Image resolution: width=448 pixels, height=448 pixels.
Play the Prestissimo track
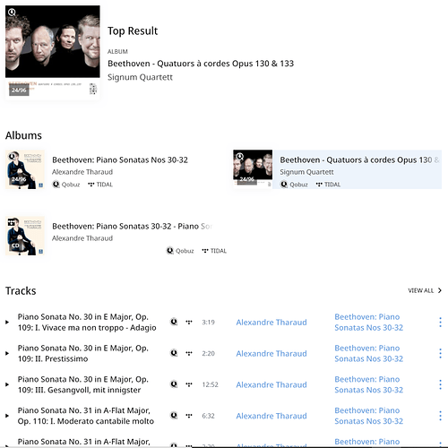pyautogui.click(x=7, y=353)
